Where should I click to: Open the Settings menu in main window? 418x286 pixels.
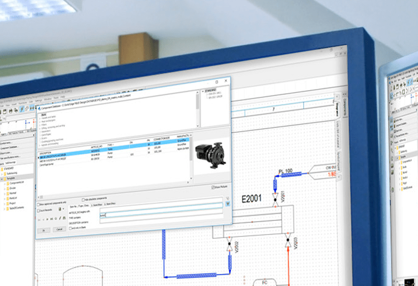pos(38,101)
